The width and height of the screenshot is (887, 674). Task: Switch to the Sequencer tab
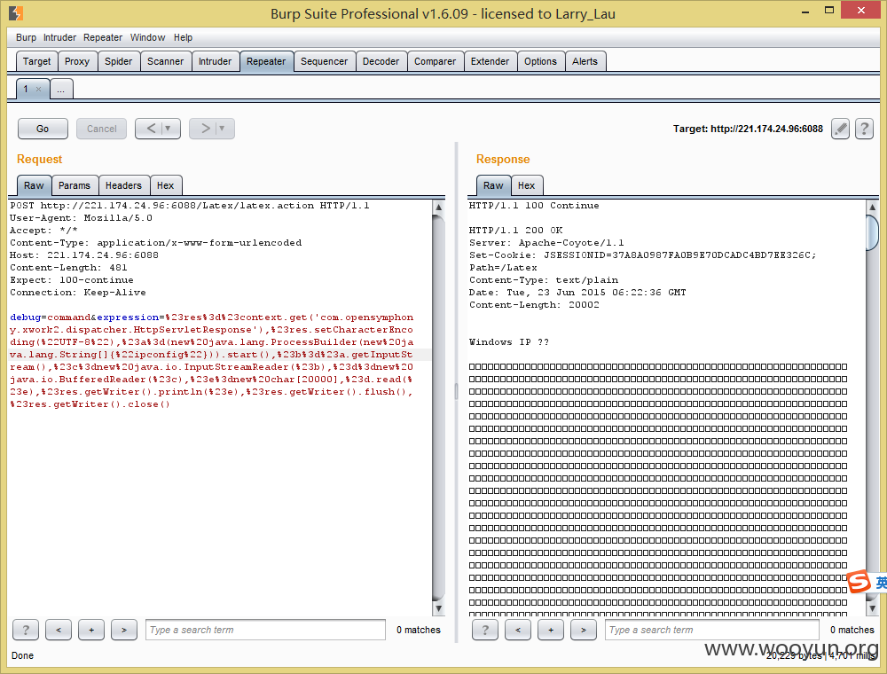pos(324,61)
